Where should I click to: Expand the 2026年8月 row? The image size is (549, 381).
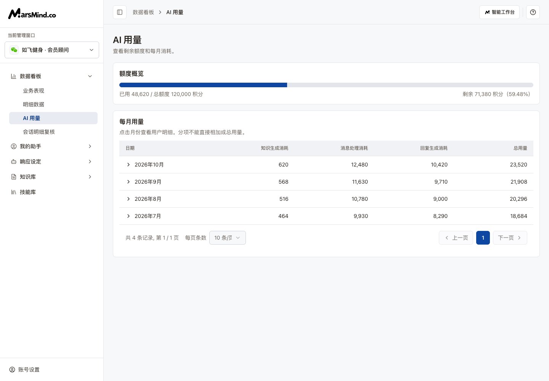pyautogui.click(x=128, y=199)
